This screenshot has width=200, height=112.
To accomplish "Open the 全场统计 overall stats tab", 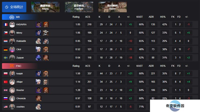I will [x=14, y=7].
